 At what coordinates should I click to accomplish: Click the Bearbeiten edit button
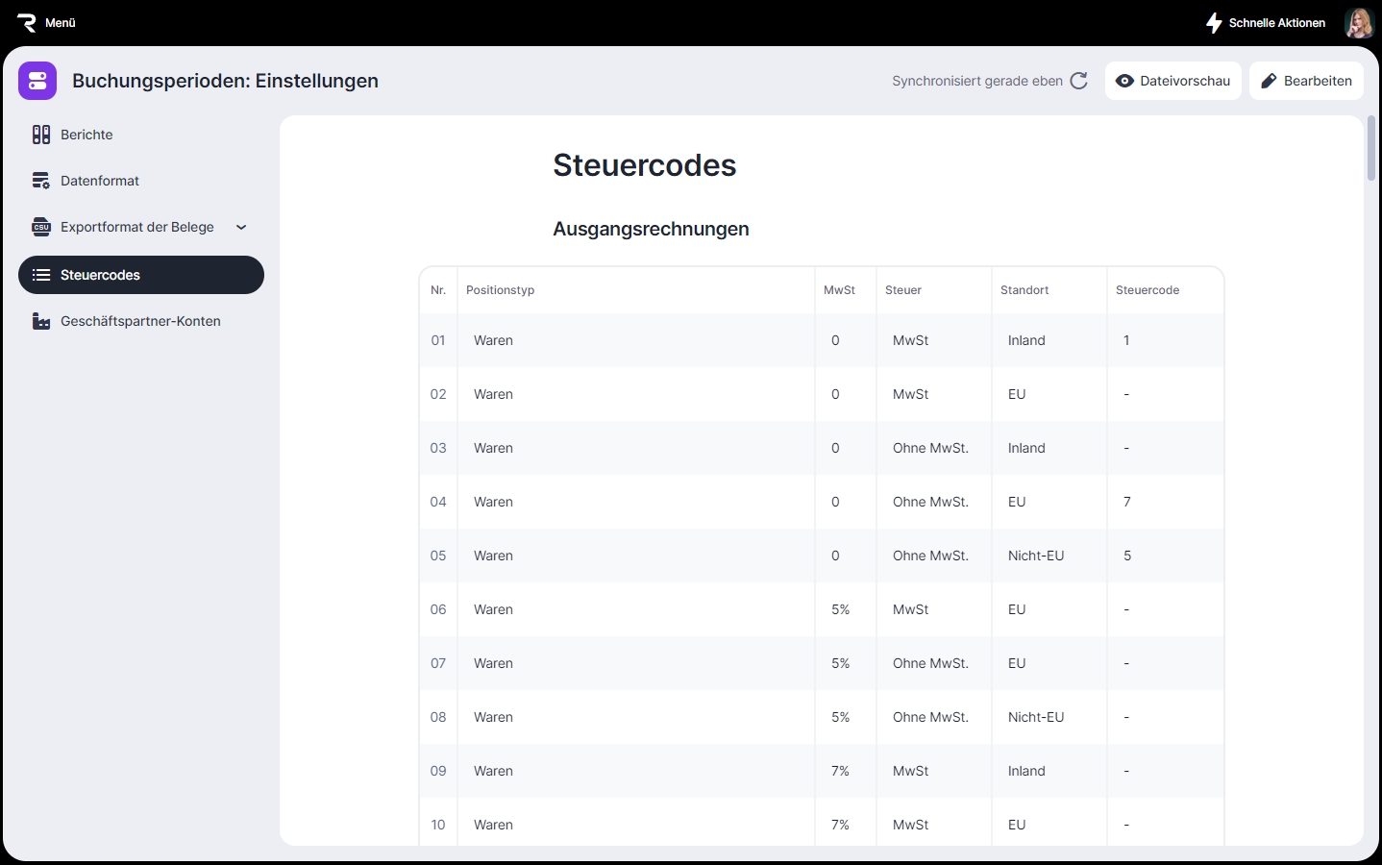coord(1306,82)
